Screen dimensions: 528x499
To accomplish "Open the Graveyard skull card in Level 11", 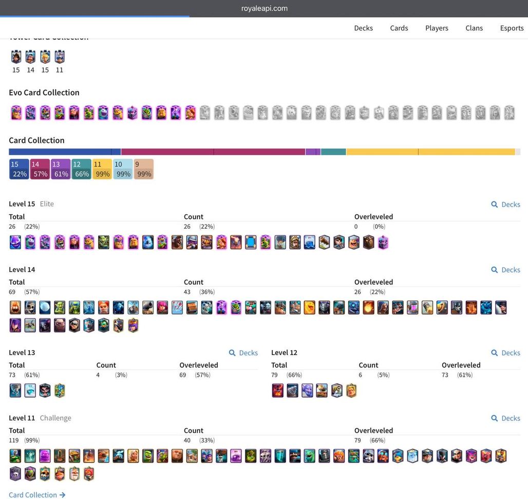I will (15, 474).
